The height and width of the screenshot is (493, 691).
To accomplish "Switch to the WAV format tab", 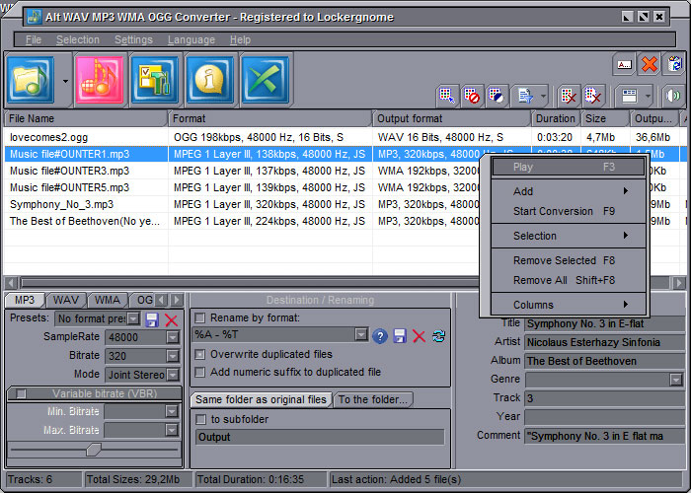I will [66, 300].
